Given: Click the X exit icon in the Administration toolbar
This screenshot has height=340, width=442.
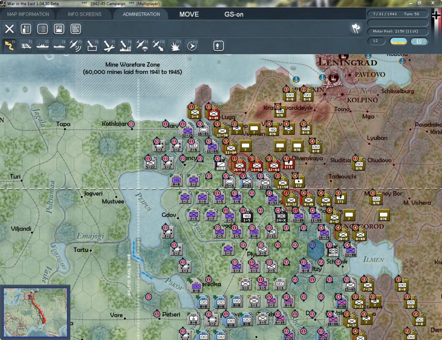Looking at the screenshot, I should click(9, 29).
